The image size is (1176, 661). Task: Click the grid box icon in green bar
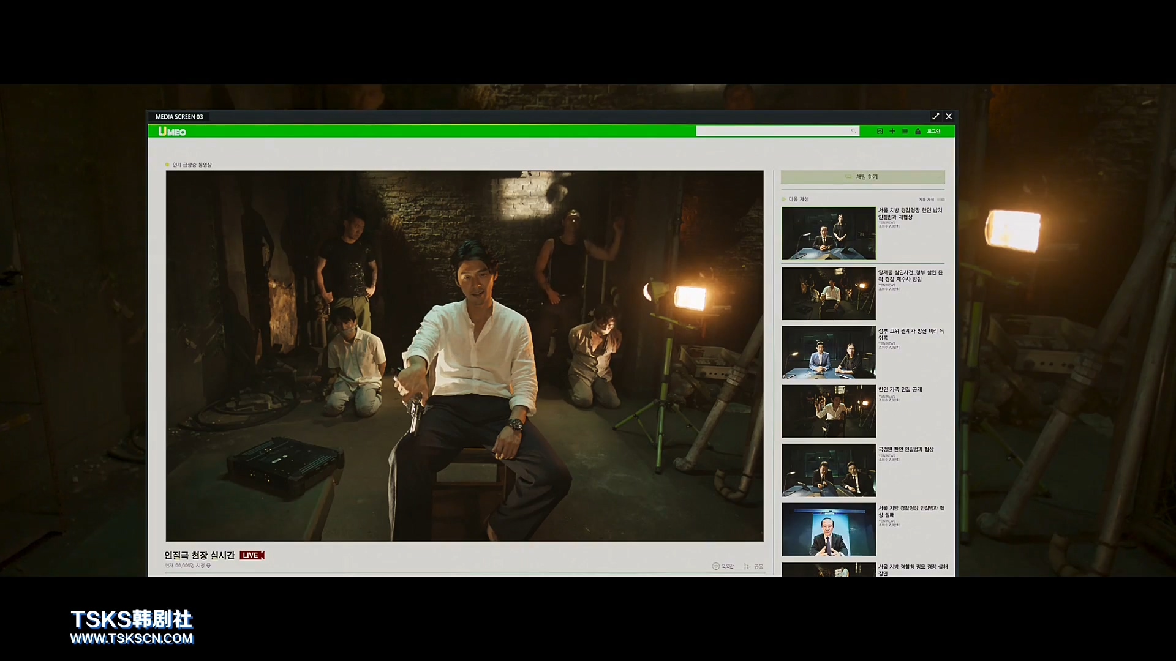point(880,131)
